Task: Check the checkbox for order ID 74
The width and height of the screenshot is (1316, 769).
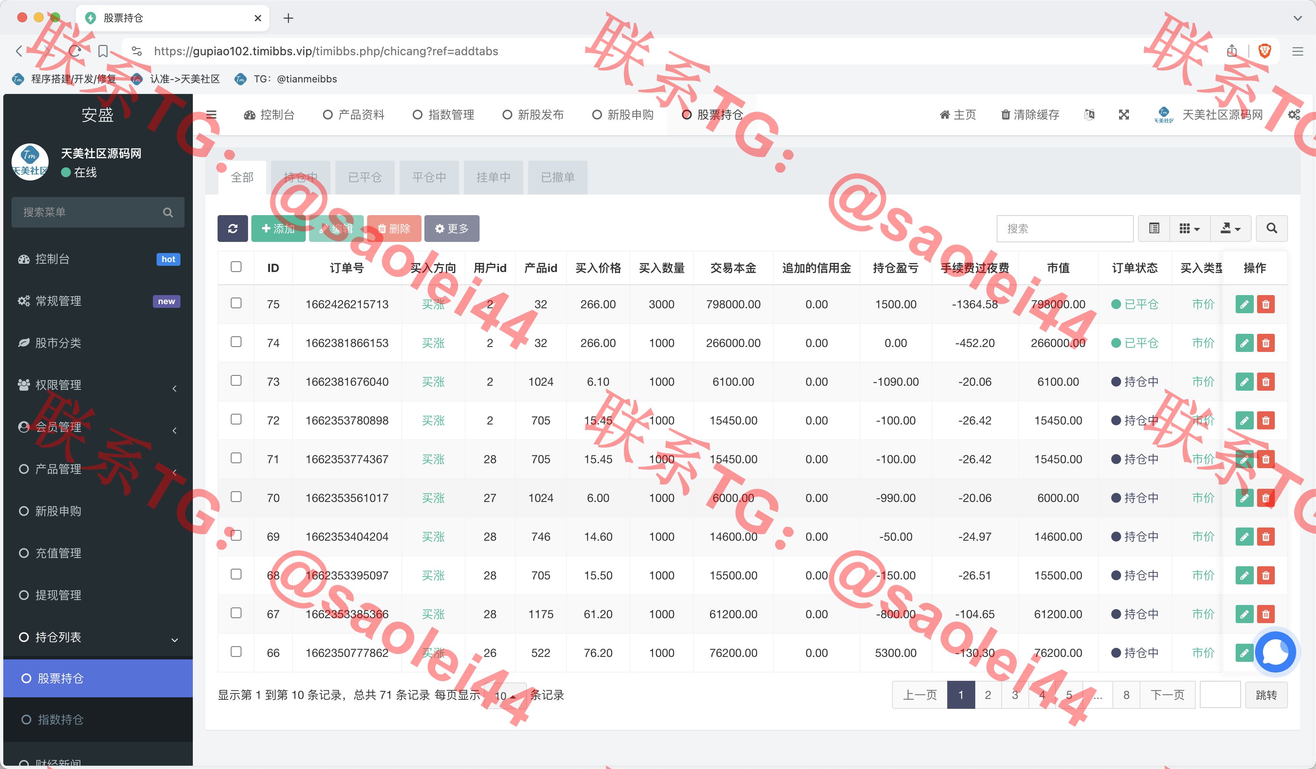Action: point(236,342)
